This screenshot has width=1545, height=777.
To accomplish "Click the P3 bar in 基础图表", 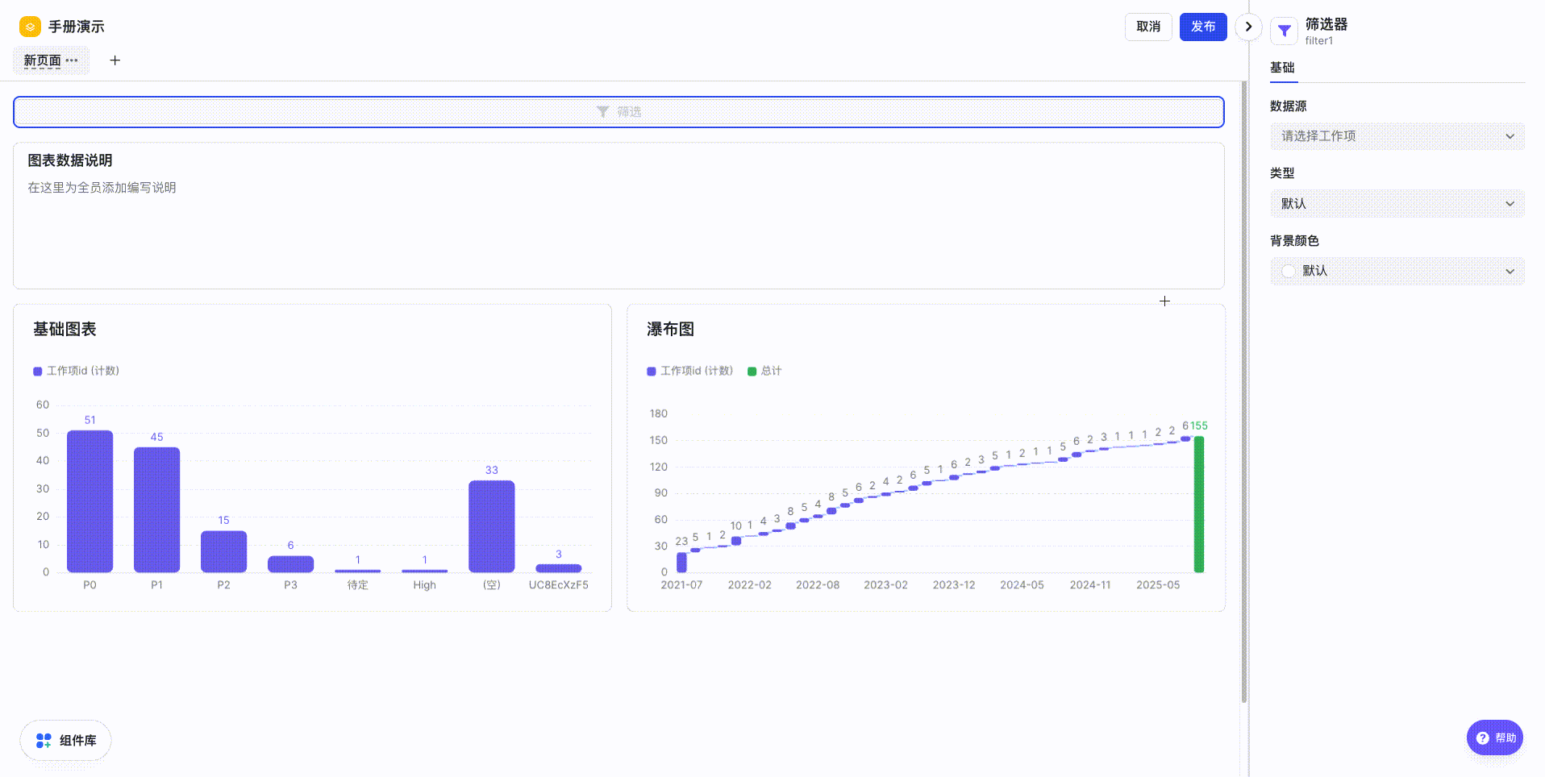I will (x=290, y=564).
